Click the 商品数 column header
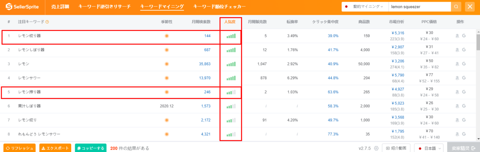Screen dimensions: 480x152 click(364, 22)
